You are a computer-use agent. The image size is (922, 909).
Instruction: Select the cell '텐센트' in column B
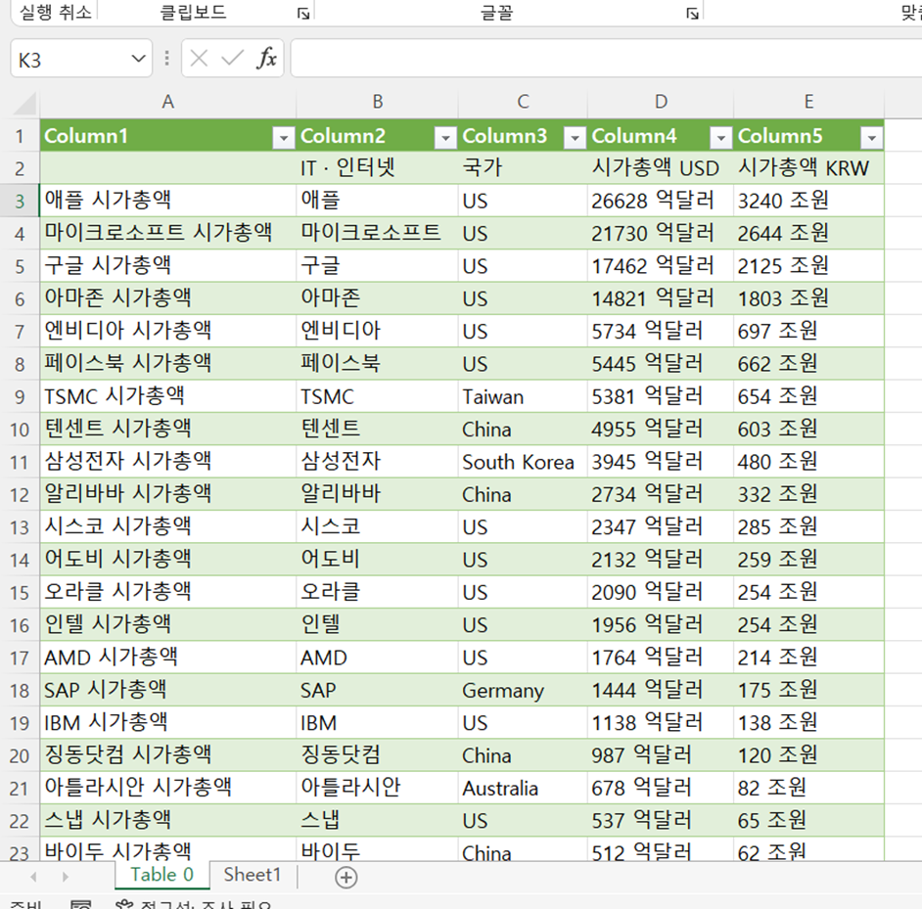(x=378, y=430)
